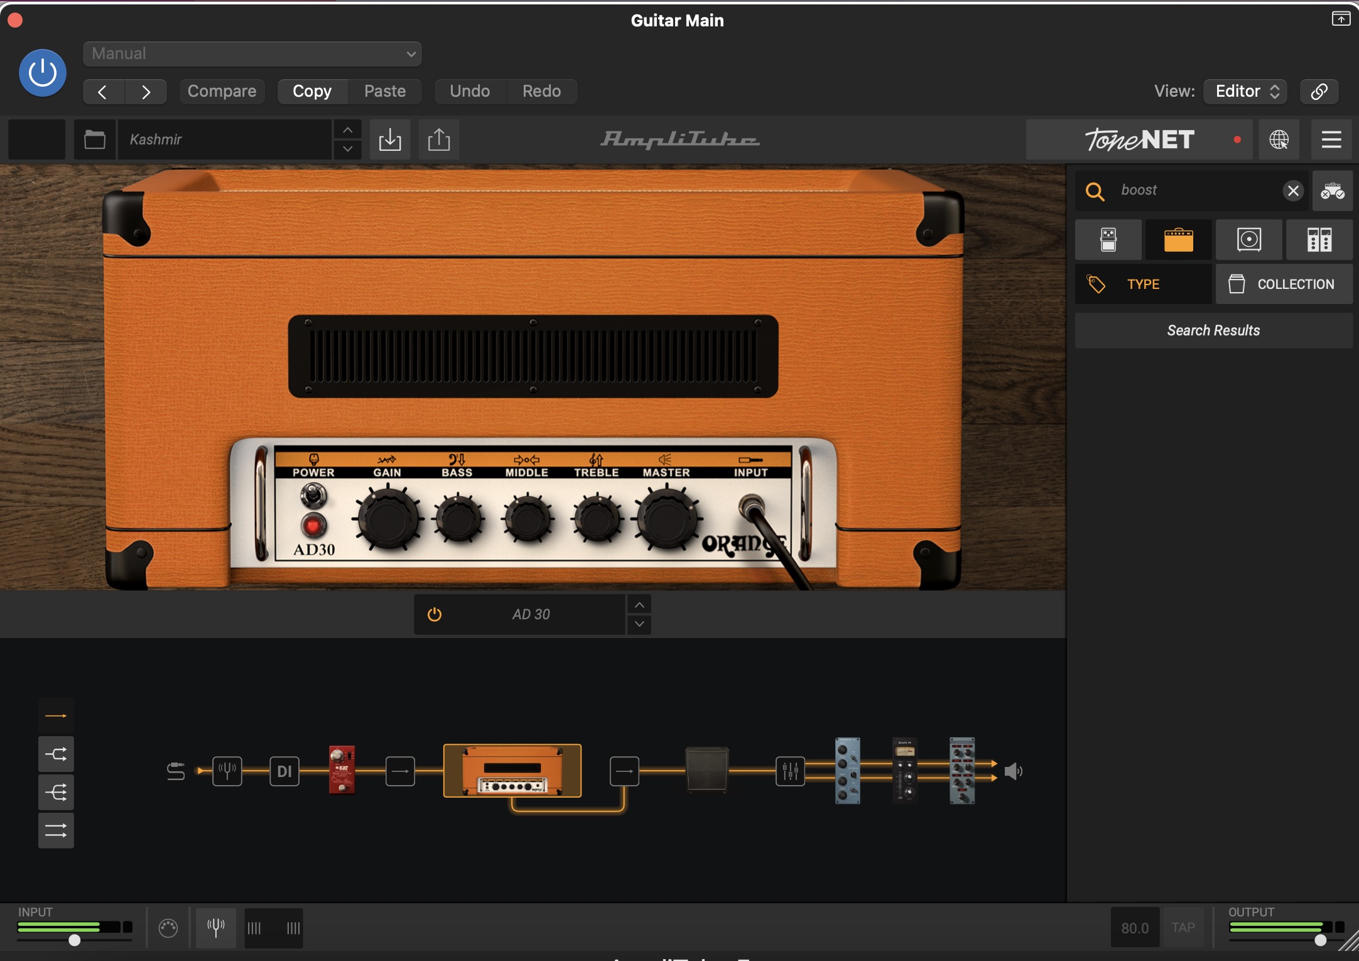Click the GAIN knob on amp

click(x=387, y=519)
